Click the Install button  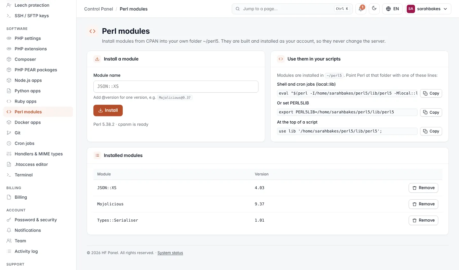108,110
